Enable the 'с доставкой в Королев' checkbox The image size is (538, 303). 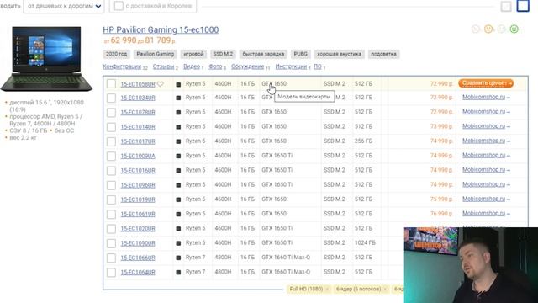point(119,6)
